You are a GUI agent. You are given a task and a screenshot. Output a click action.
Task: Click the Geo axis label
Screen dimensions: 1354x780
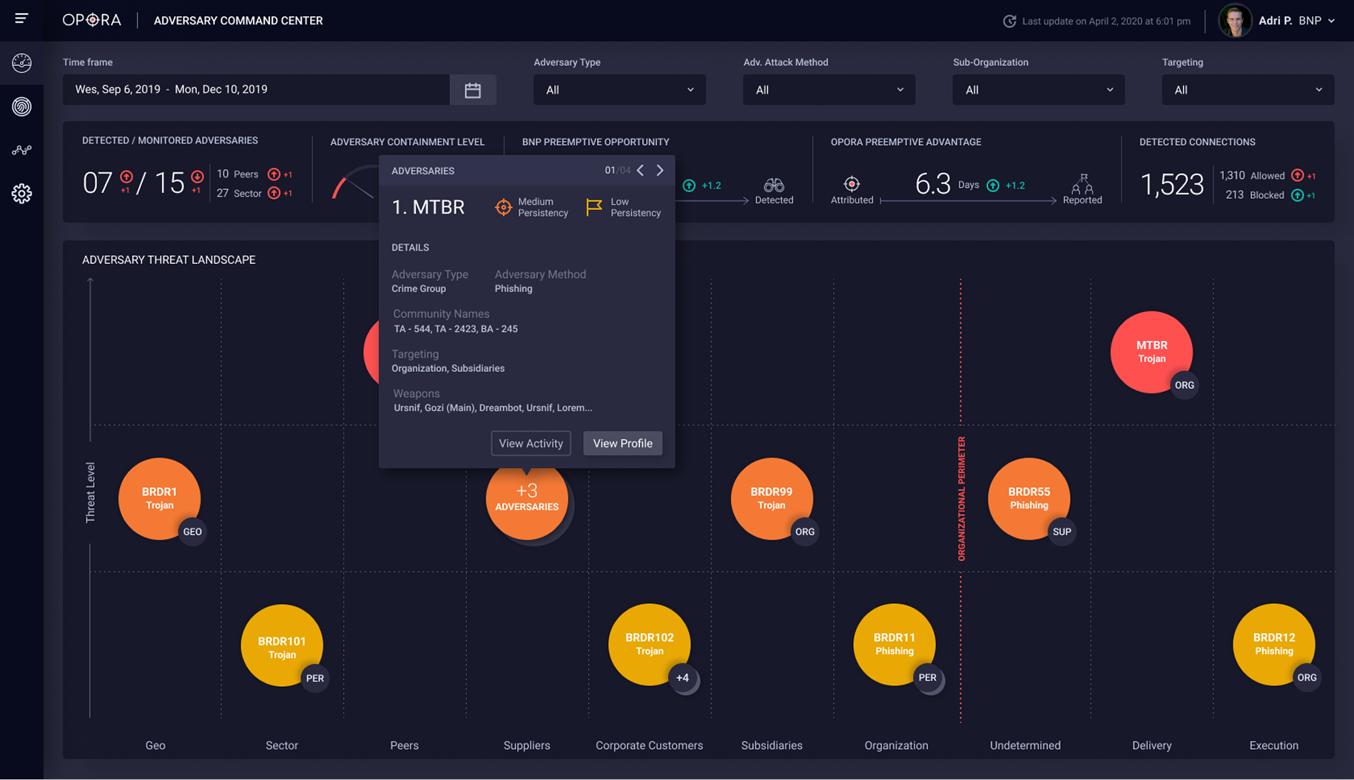(x=155, y=745)
